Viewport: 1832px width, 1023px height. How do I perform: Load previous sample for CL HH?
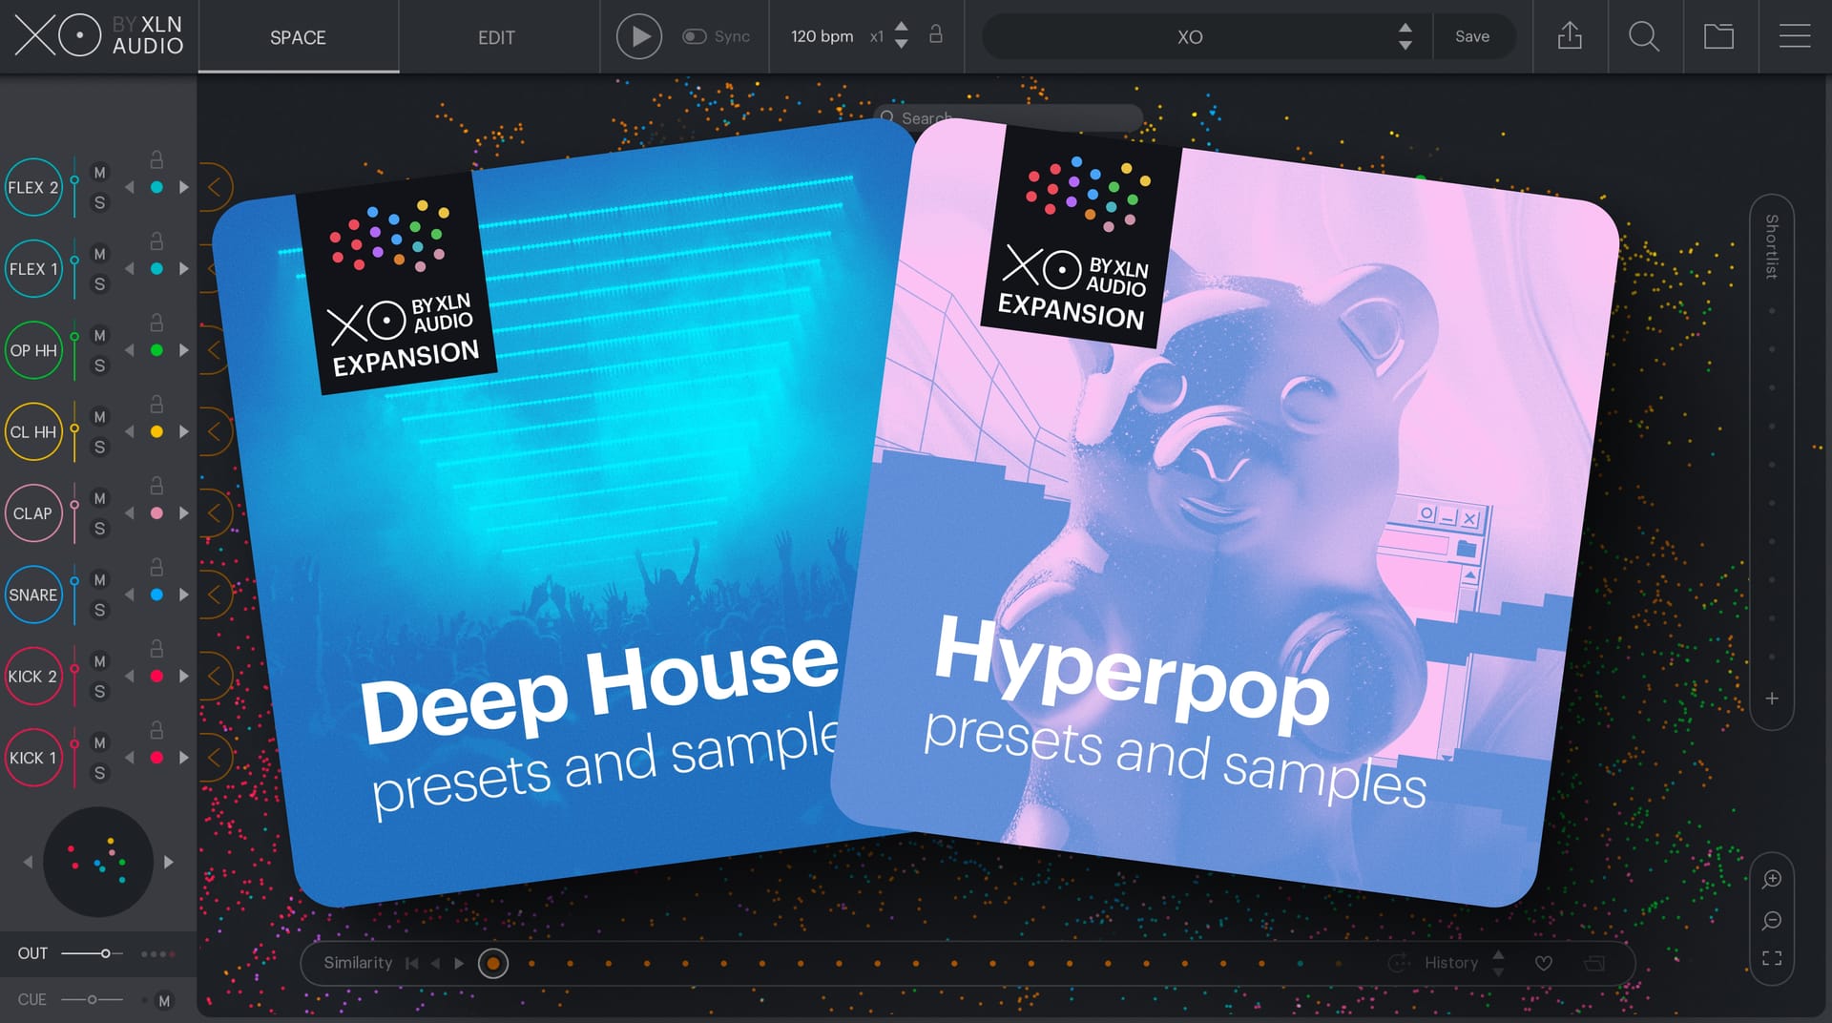[x=130, y=432]
